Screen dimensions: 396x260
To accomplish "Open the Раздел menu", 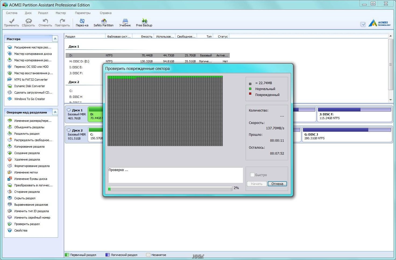I will [43, 13].
